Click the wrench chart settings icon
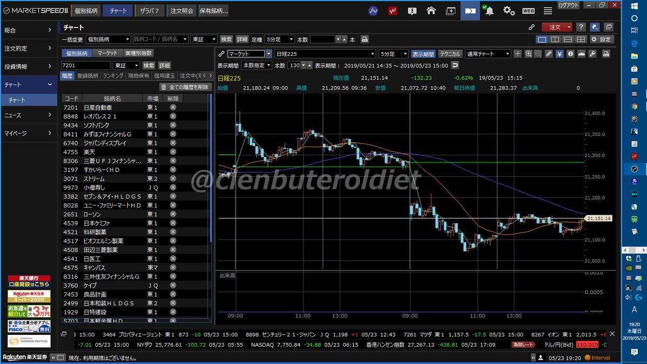Screen dimensions: 647x364 tap(593, 54)
